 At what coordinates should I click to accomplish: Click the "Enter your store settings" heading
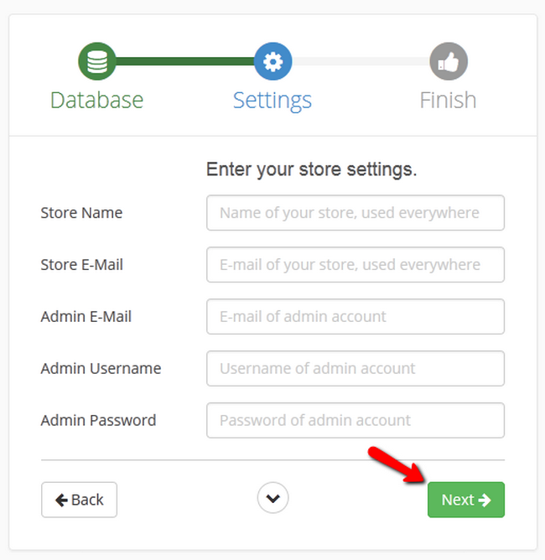(x=311, y=170)
